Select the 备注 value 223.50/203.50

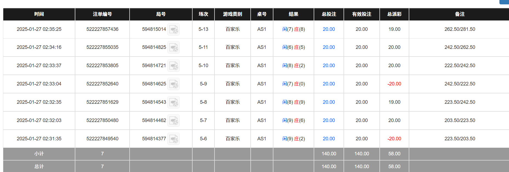pos(460,139)
